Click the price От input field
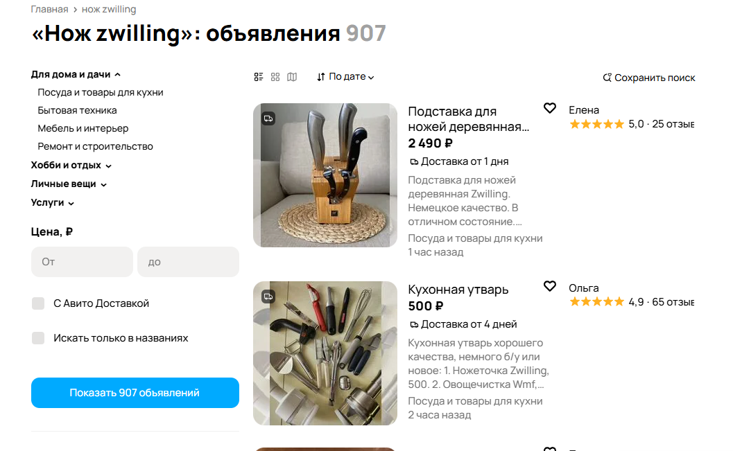The height and width of the screenshot is (451, 733). click(83, 262)
